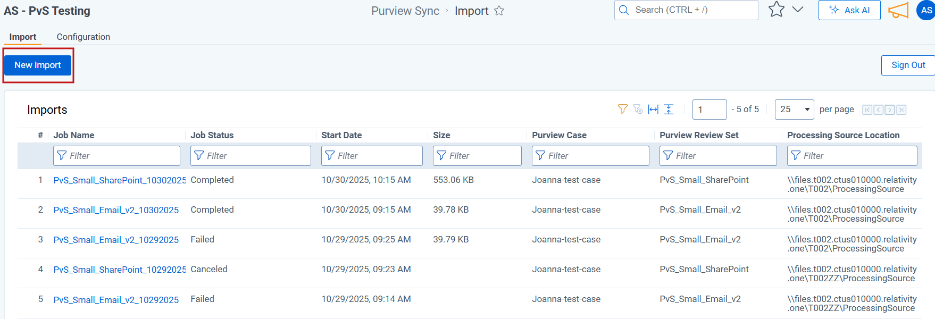Open the PvS_Small_SharePoint_10302025 job link
The height and width of the screenshot is (319, 935).
[x=119, y=180]
